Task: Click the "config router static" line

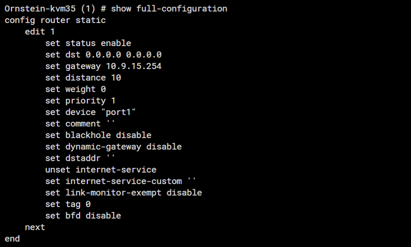Action: pos(55,20)
